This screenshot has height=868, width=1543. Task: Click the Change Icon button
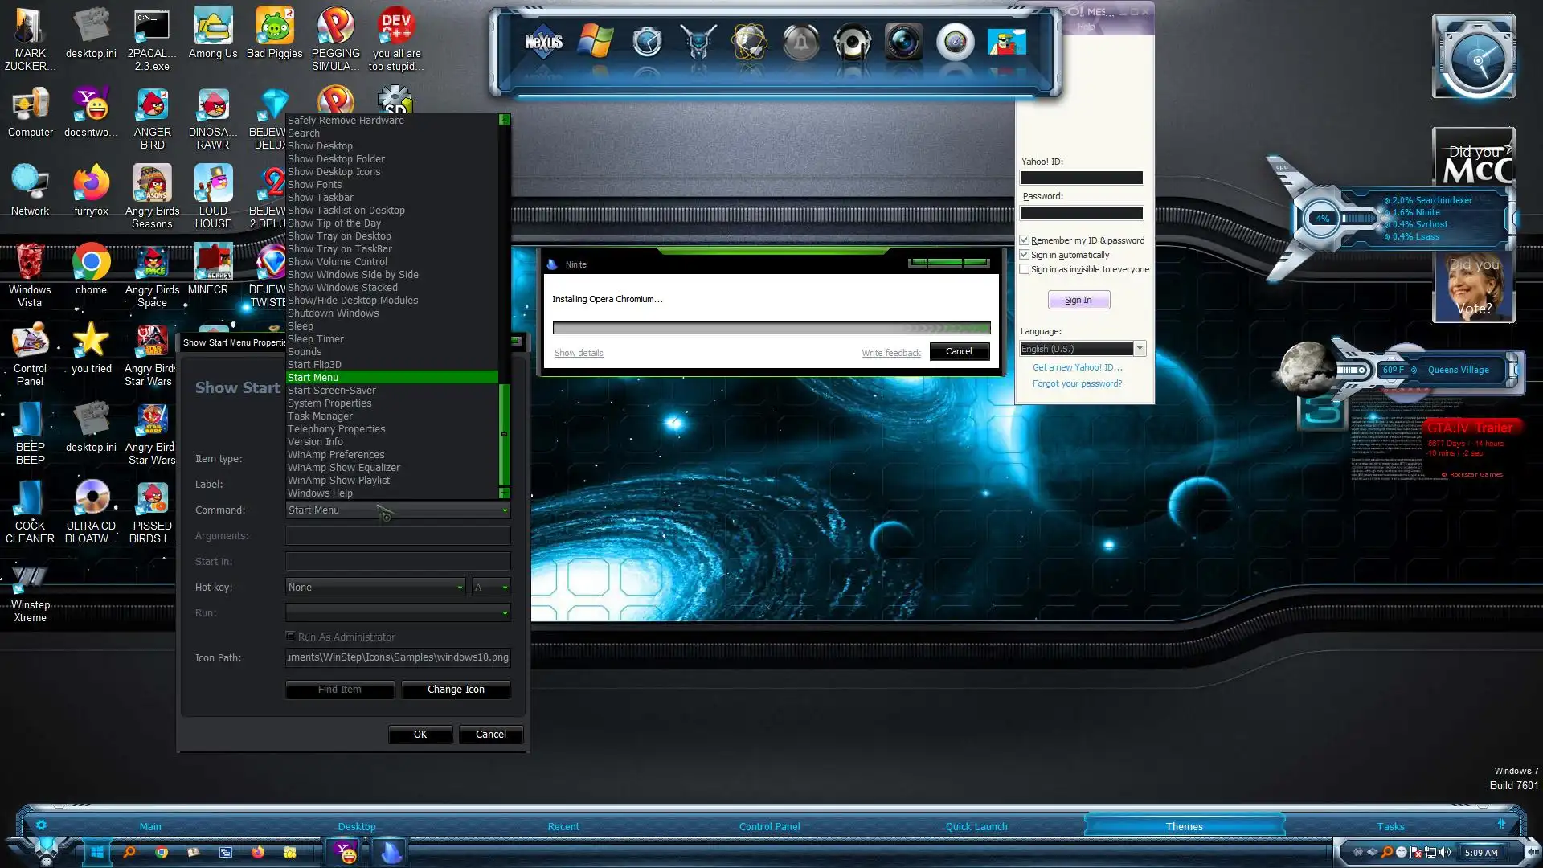tap(456, 689)
